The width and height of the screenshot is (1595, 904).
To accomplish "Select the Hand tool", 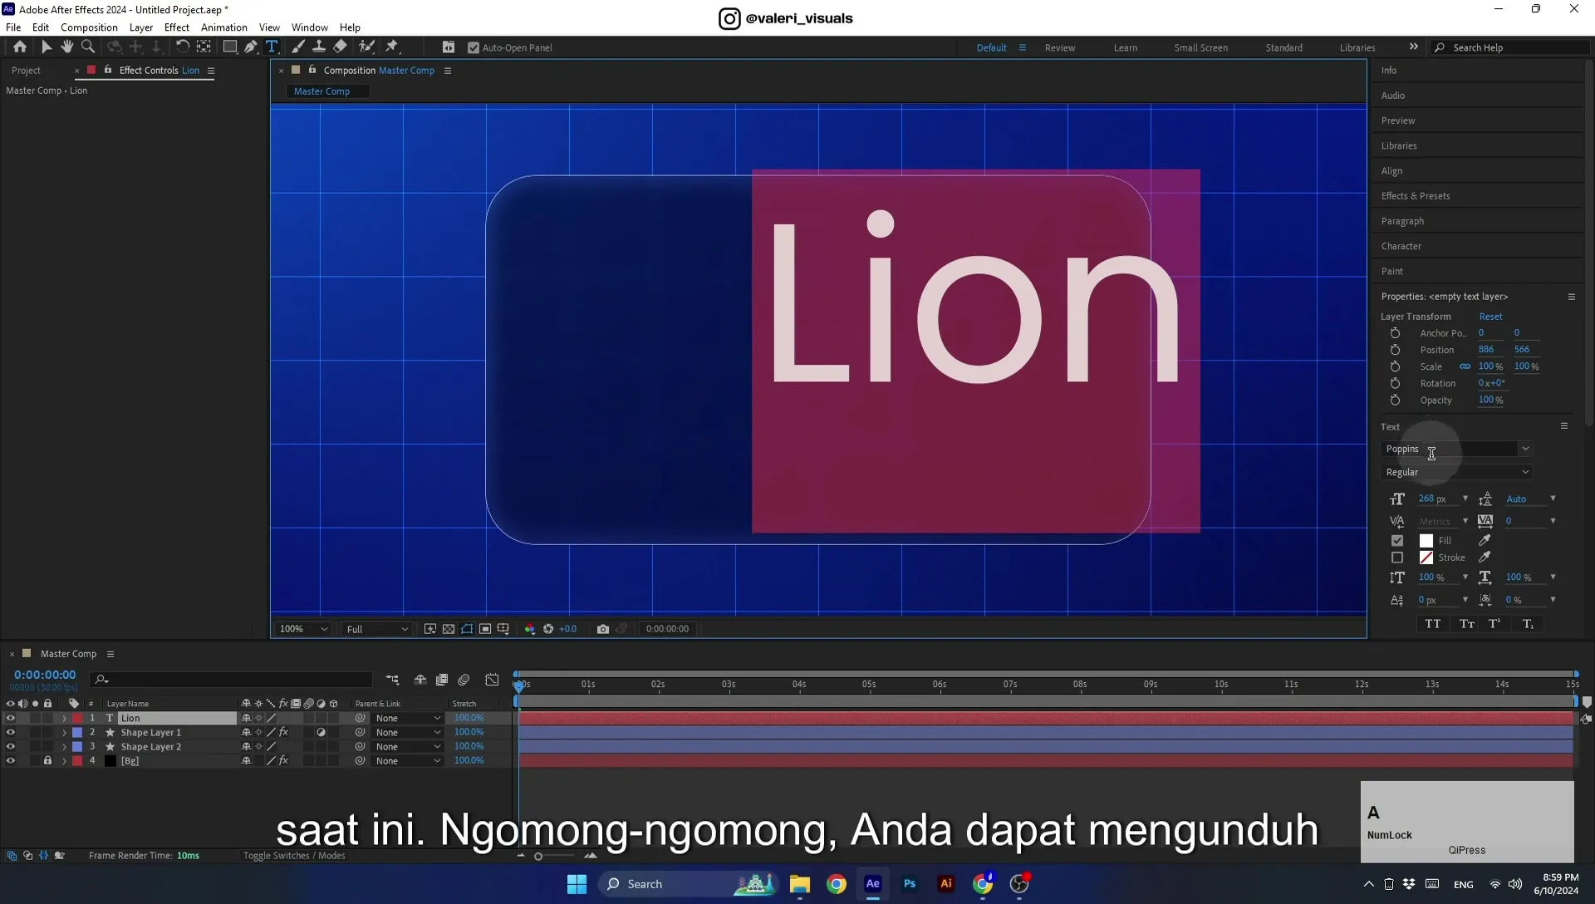I will point(67,47).
